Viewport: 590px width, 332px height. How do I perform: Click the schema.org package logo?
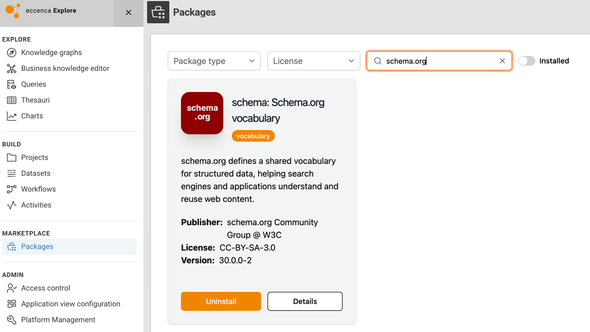[x=202, y=113]
